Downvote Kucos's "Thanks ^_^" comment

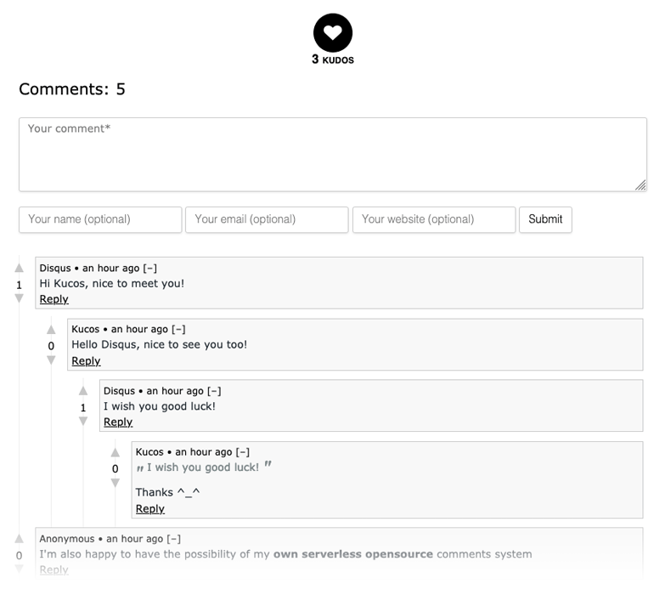[x=116, y=483]
